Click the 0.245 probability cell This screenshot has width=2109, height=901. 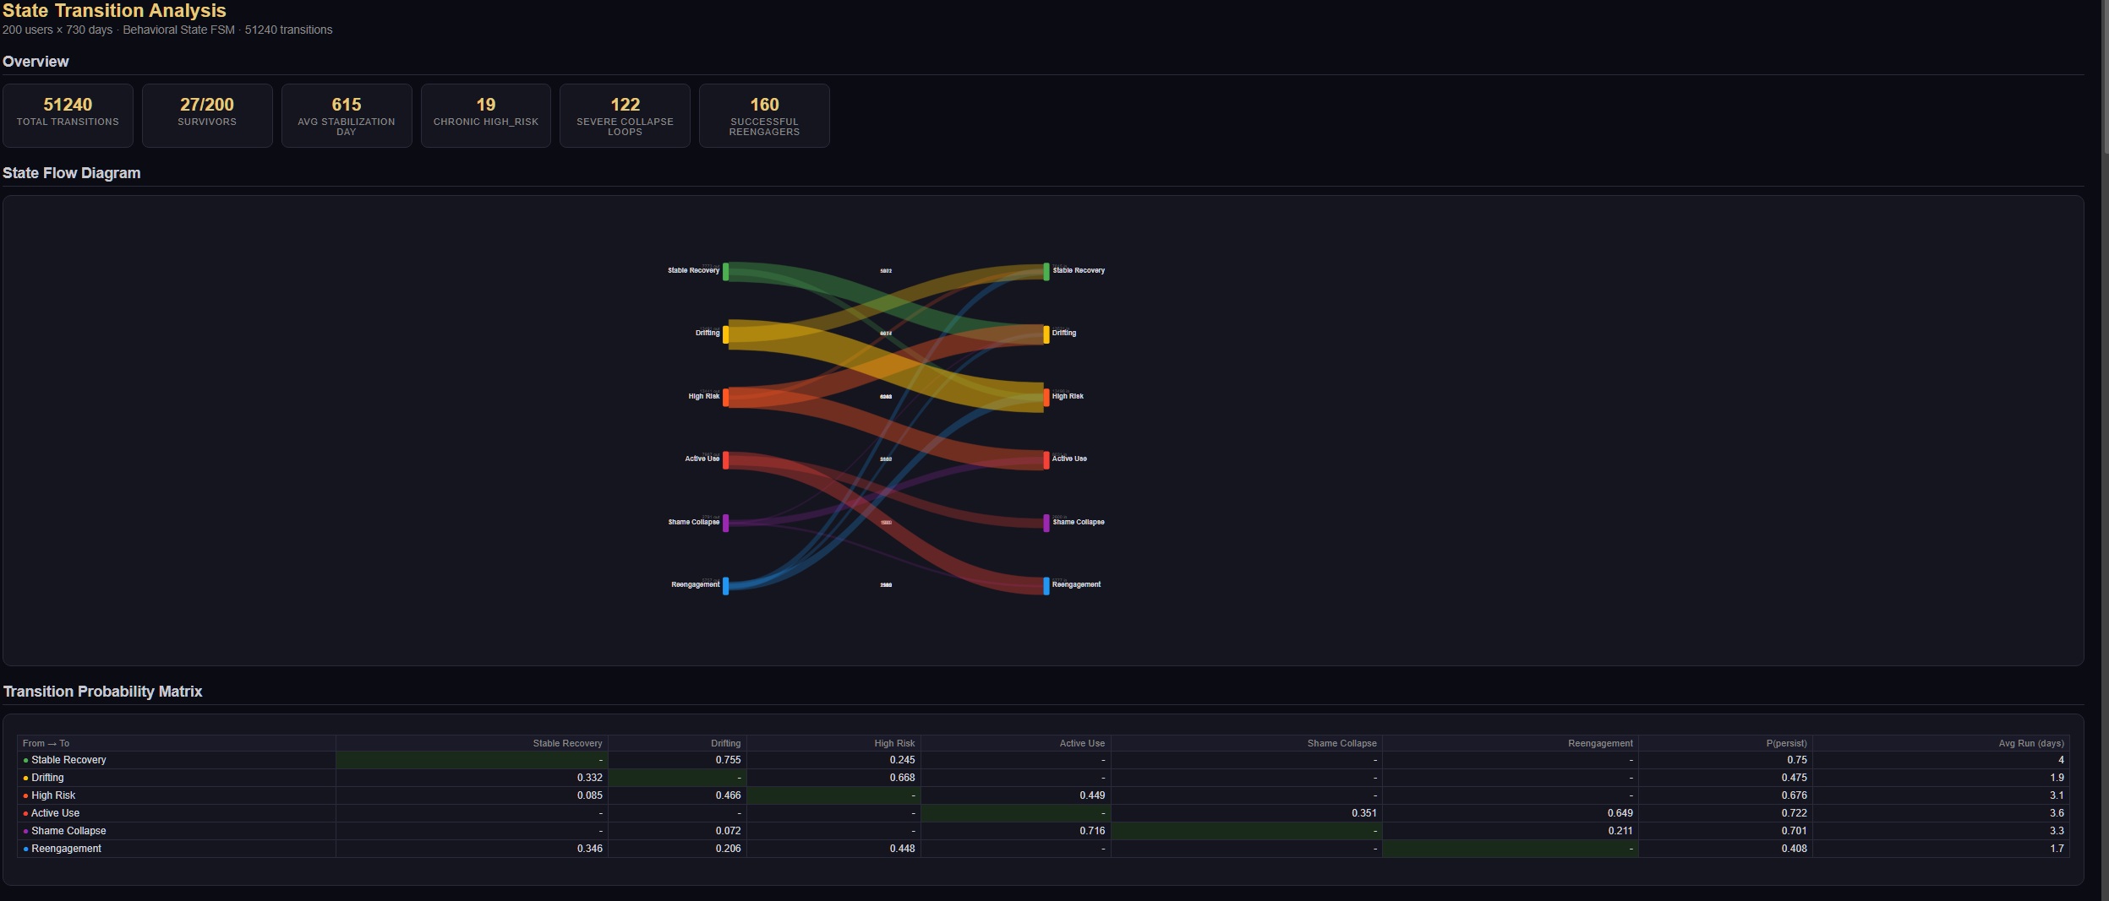click(x=833, y=760)
